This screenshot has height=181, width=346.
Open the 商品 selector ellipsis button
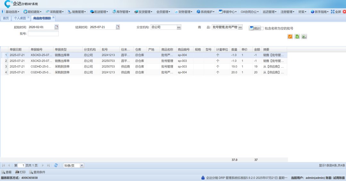pos(240,27)
